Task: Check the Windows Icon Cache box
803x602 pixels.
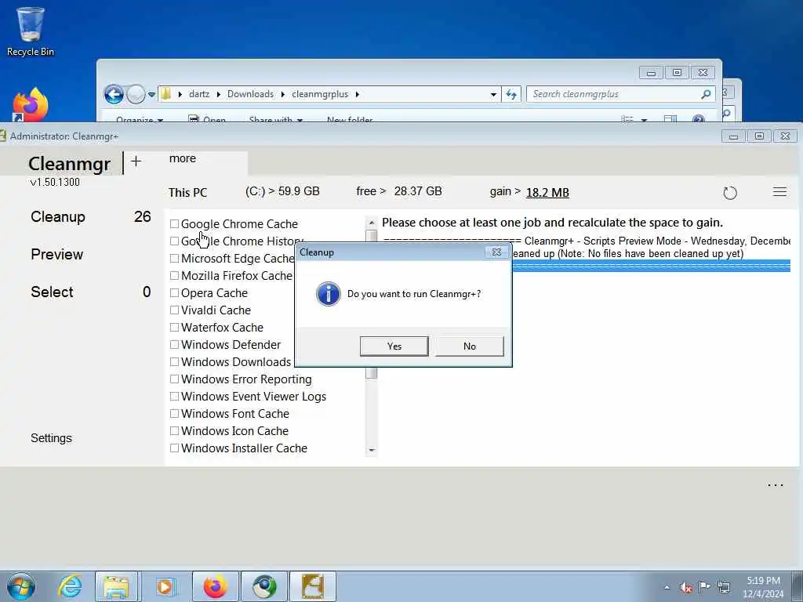Action: 174,431
